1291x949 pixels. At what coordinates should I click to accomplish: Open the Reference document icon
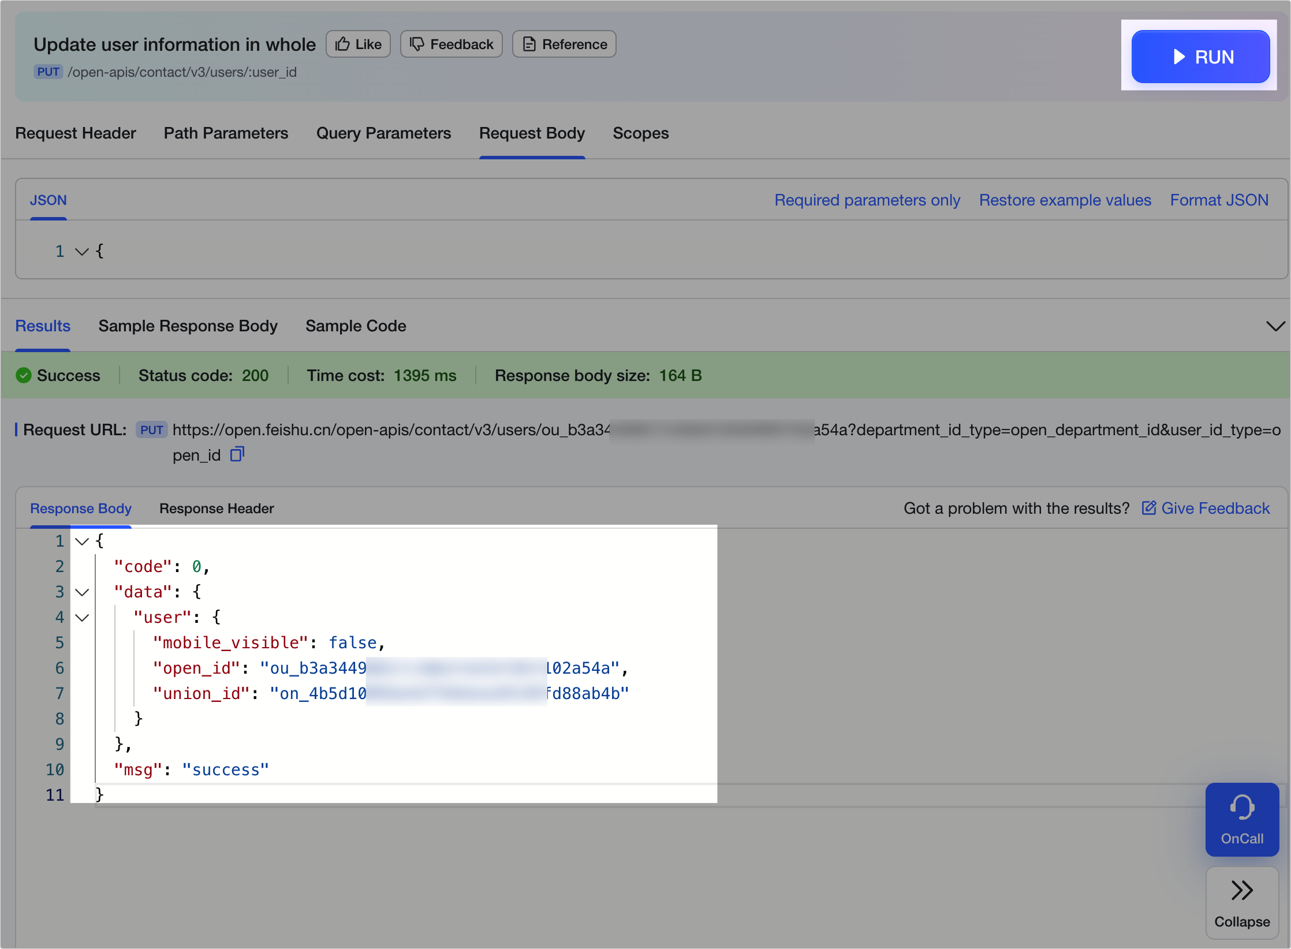(x=528, y=44)
